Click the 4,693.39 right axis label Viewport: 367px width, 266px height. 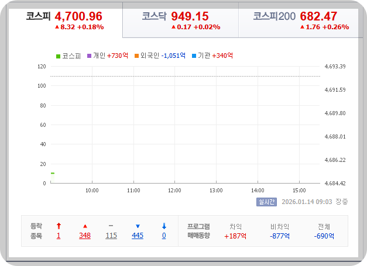(x=335, y=67)
